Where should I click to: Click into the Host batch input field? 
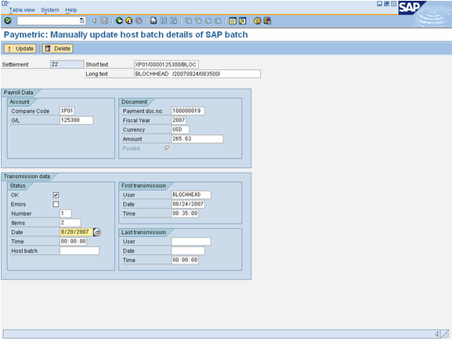tap(80, 250)
